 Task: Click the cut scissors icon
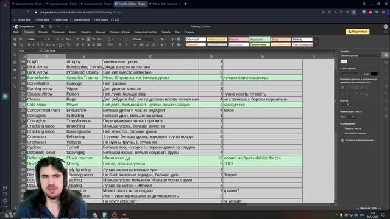(21, 39)
